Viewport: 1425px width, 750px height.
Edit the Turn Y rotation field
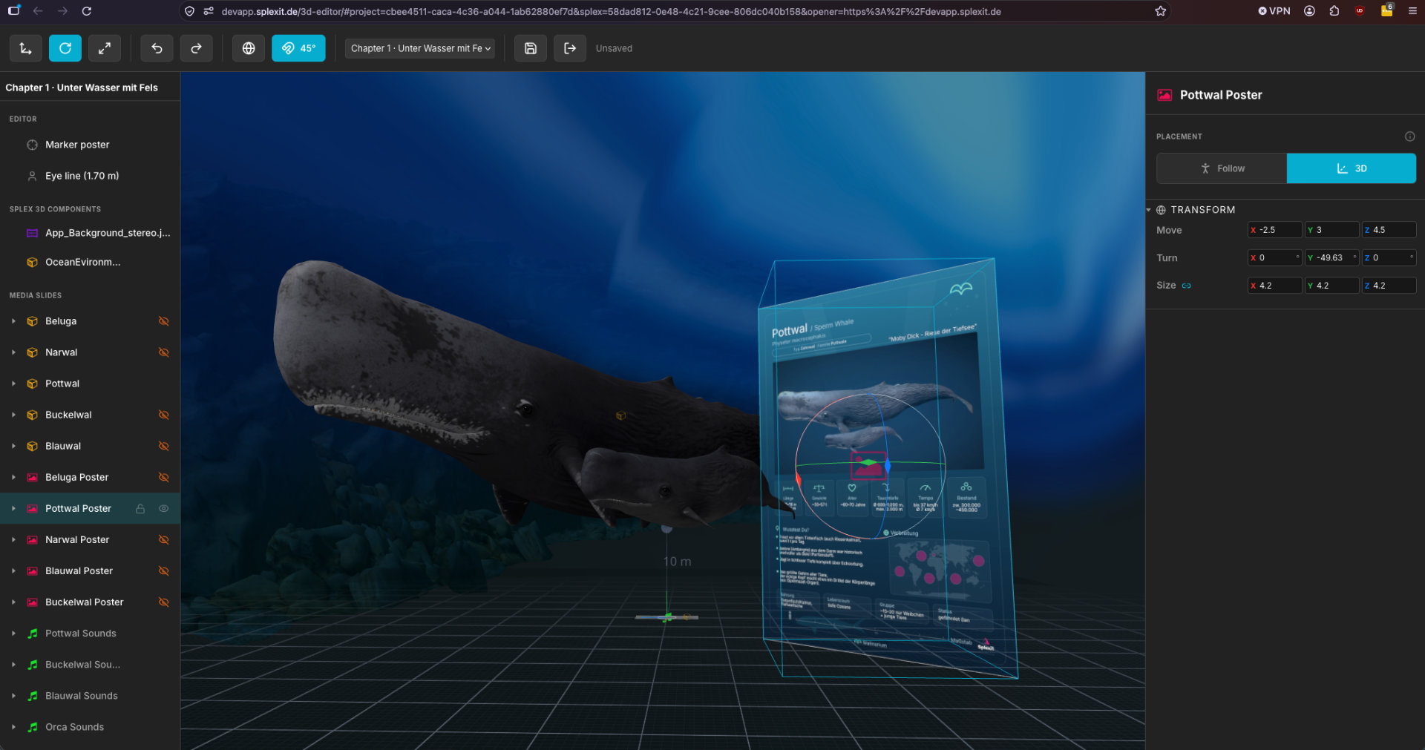coord(1331,257)
